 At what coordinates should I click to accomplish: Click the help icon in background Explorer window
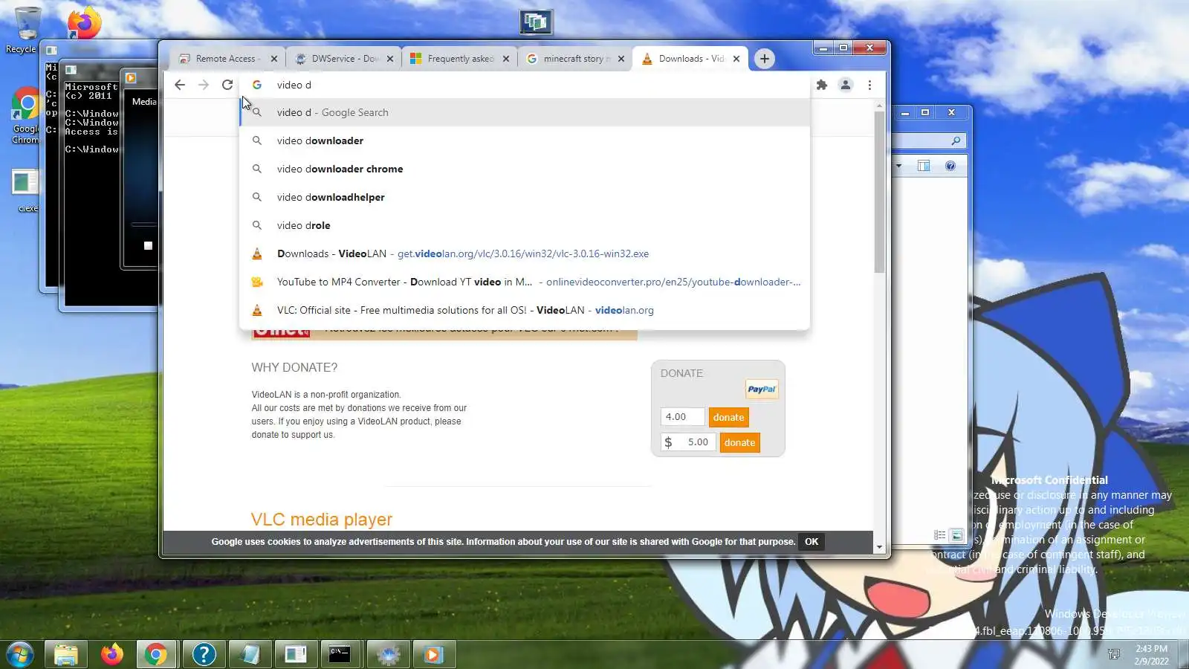pyautogui.click(x=950, y=166)
